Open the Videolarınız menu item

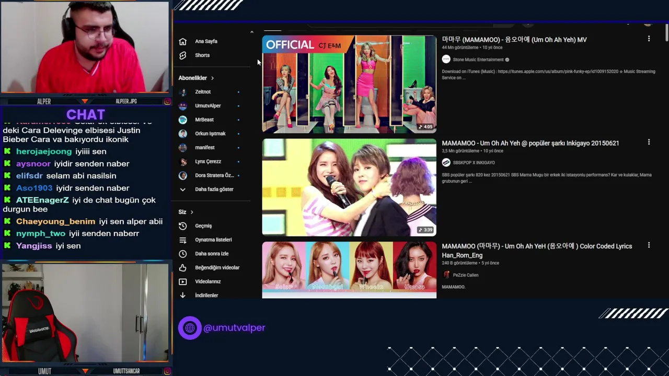click(208, 281)
